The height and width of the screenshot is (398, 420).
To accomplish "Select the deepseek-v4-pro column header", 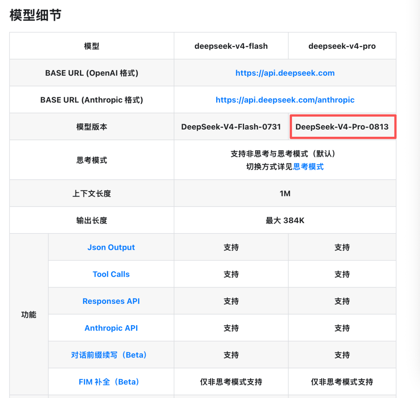I will tap(342, 46).
